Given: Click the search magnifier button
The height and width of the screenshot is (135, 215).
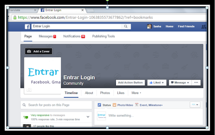Looking at the screenshot, I should [x=126, y=26].
